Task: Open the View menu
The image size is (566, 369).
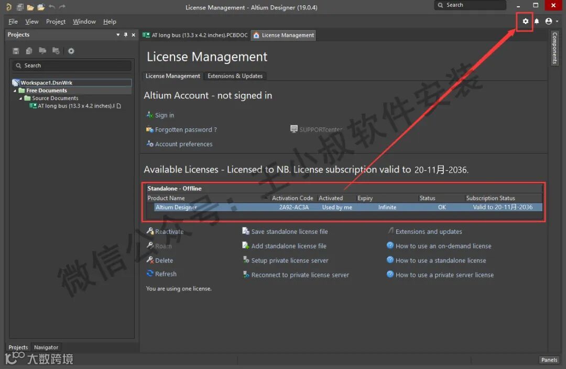Action: pyautogui.click(x=32, y=21)
